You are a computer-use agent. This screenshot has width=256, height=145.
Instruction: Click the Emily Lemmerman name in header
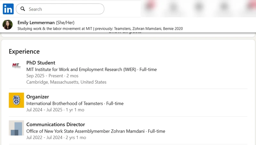pos(36,22)
